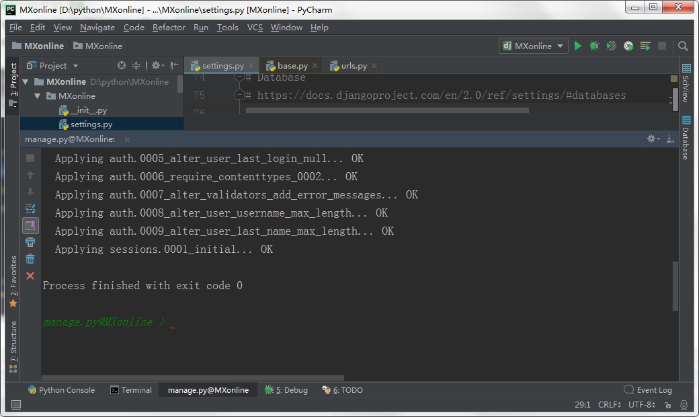Click line:column 29:1 indicator in status bar
This screenshot has height=417, width=699.
click(582, 404)
